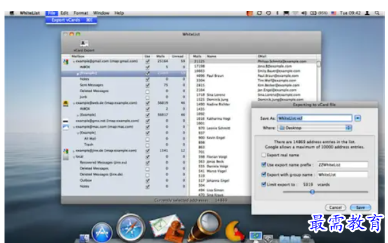Open the WhiteList application menu
The image size is (388, 243).
30,13
